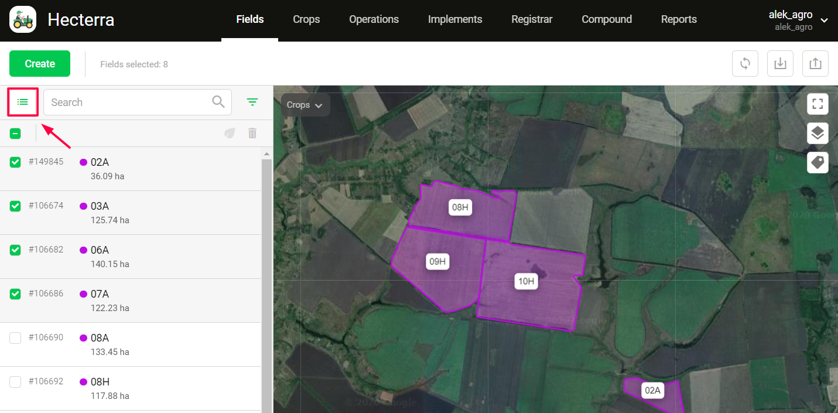838x413 pixels.
Task: Open the fields list view panel
Action: coord(22,101)
